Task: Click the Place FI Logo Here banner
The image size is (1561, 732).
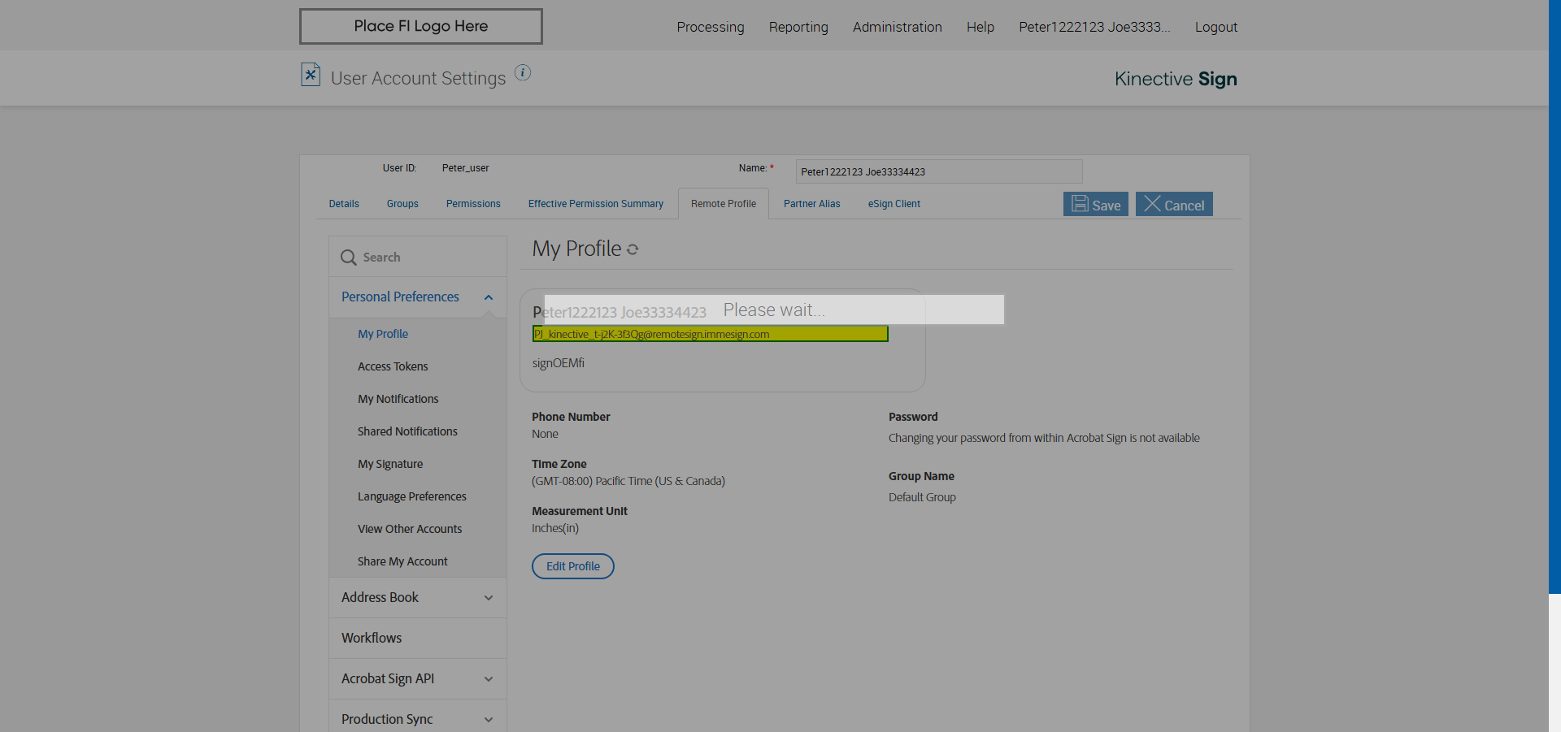Action: pos(421,26)
